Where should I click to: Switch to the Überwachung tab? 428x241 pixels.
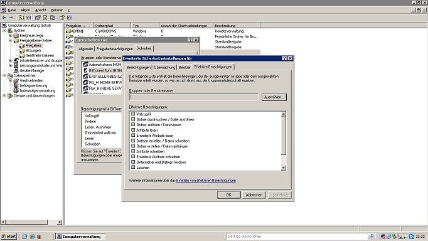pos(164,67)
